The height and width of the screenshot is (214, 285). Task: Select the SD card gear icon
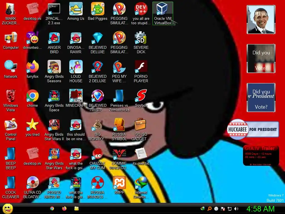(141, 42)
